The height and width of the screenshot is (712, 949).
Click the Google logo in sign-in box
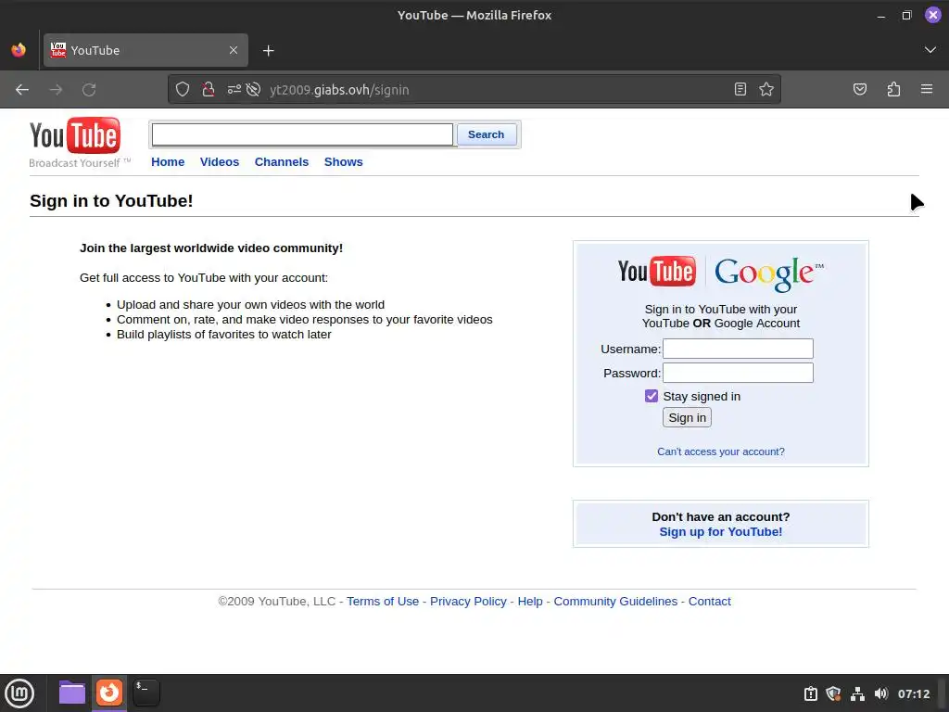(x=768, y=273)
